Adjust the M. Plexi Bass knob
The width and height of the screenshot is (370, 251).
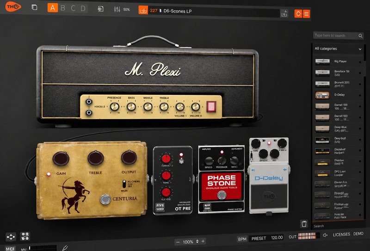(x=131, y=107)
